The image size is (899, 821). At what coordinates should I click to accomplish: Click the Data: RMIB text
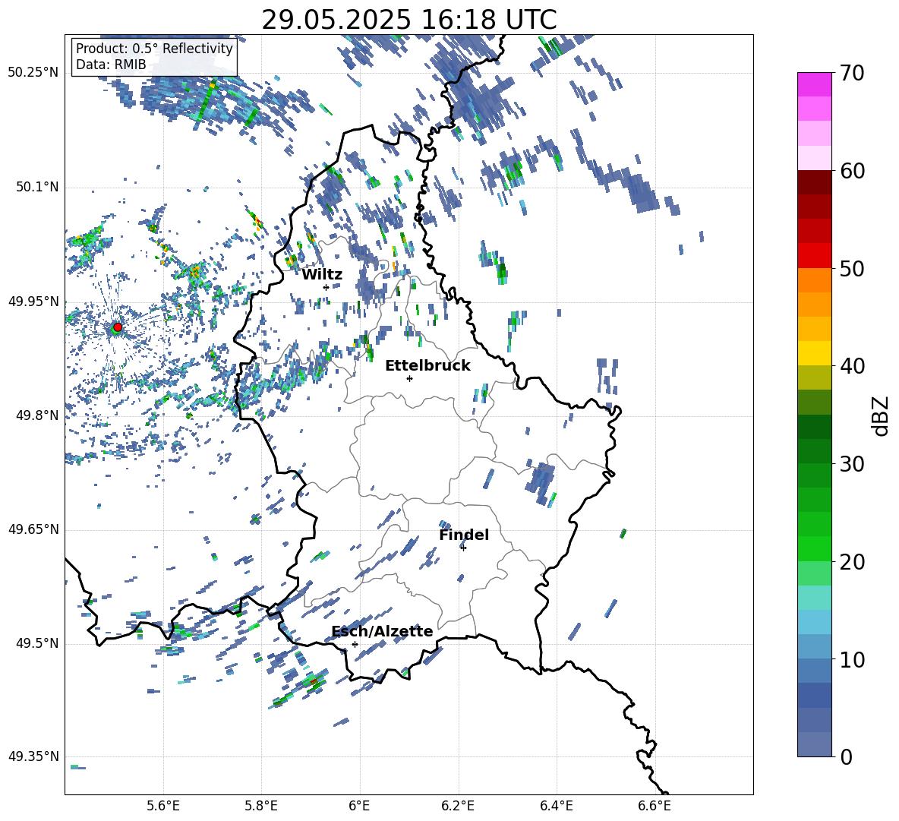click(x=111, y=65)
